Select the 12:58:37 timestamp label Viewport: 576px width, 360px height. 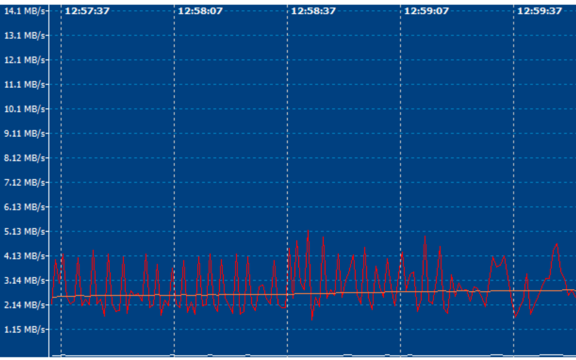313,11
